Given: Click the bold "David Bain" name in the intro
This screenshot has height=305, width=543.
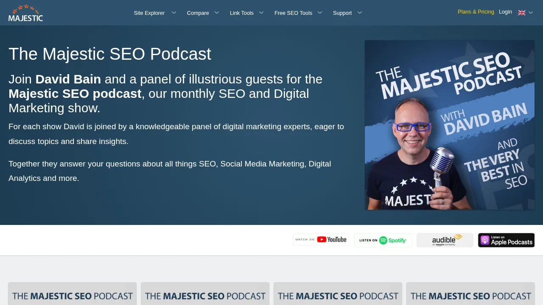Looking at the screenshot, I should tap(68, 79).
